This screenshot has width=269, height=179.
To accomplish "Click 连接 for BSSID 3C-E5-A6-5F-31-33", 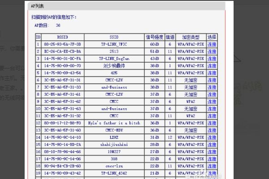I will coord(212,87).
